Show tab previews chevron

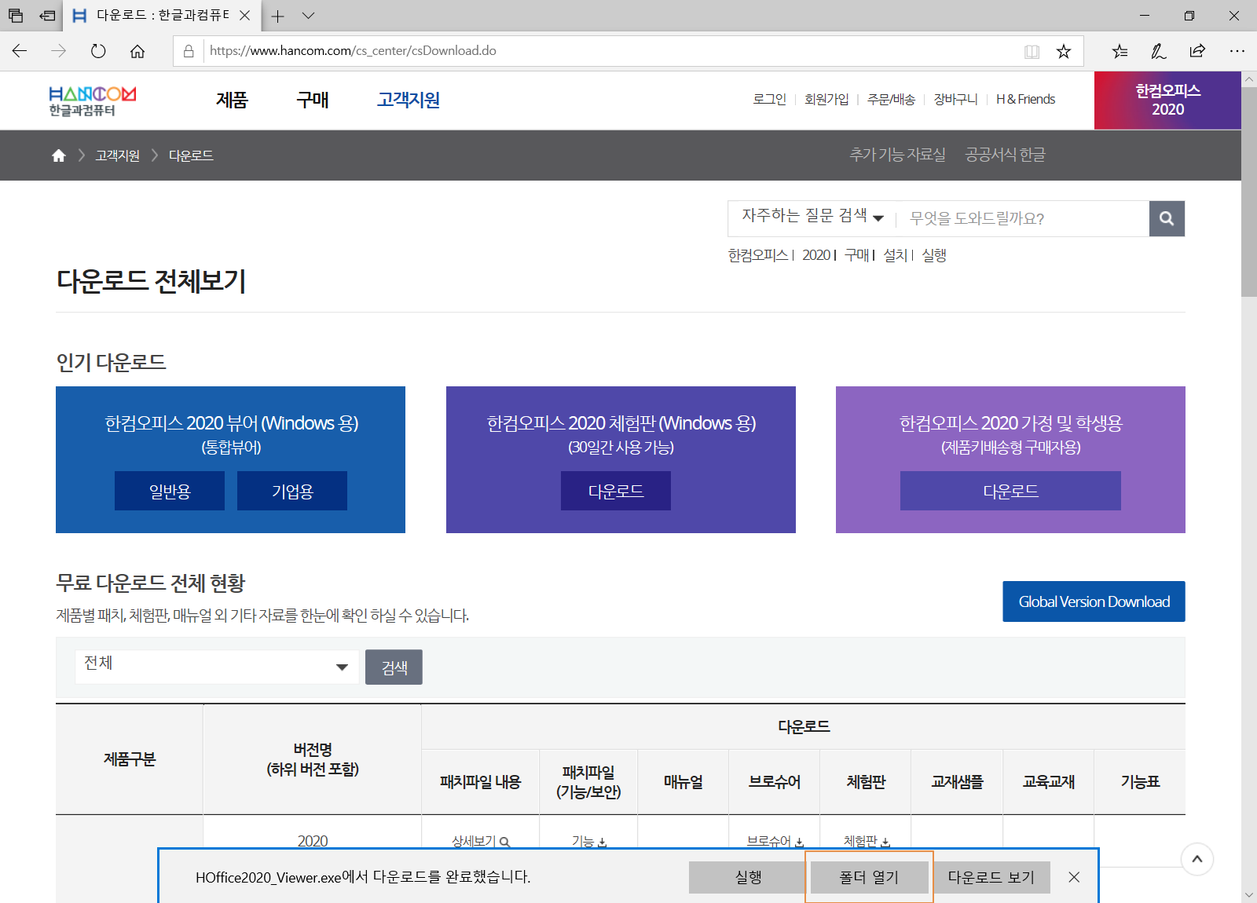[x=308, y=16]
